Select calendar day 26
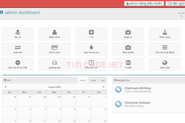185x123 pixels. [x=10, y=101]
